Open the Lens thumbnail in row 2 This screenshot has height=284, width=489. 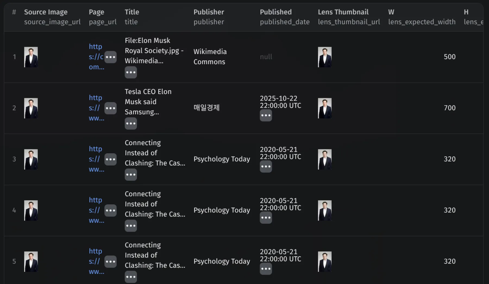[x=325, y=108]
